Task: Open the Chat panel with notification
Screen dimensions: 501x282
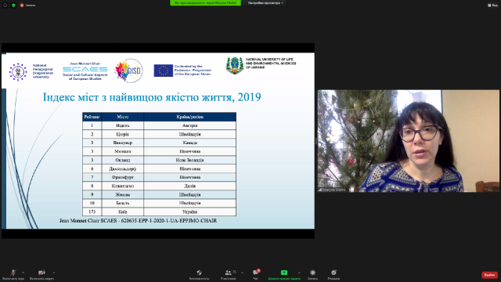Action: coord(256,274)
